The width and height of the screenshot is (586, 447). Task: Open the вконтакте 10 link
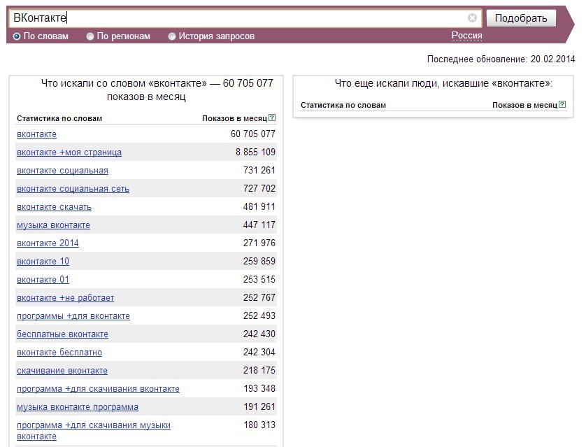click(x=43, y=262)
